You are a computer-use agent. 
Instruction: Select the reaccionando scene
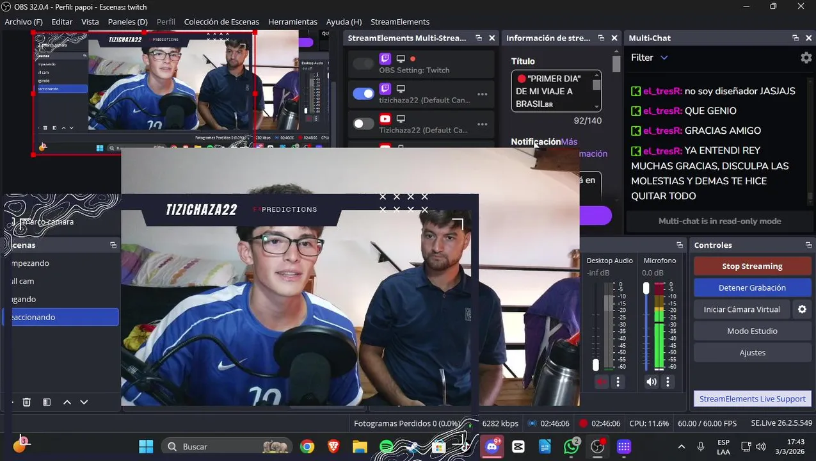(61, 317)
